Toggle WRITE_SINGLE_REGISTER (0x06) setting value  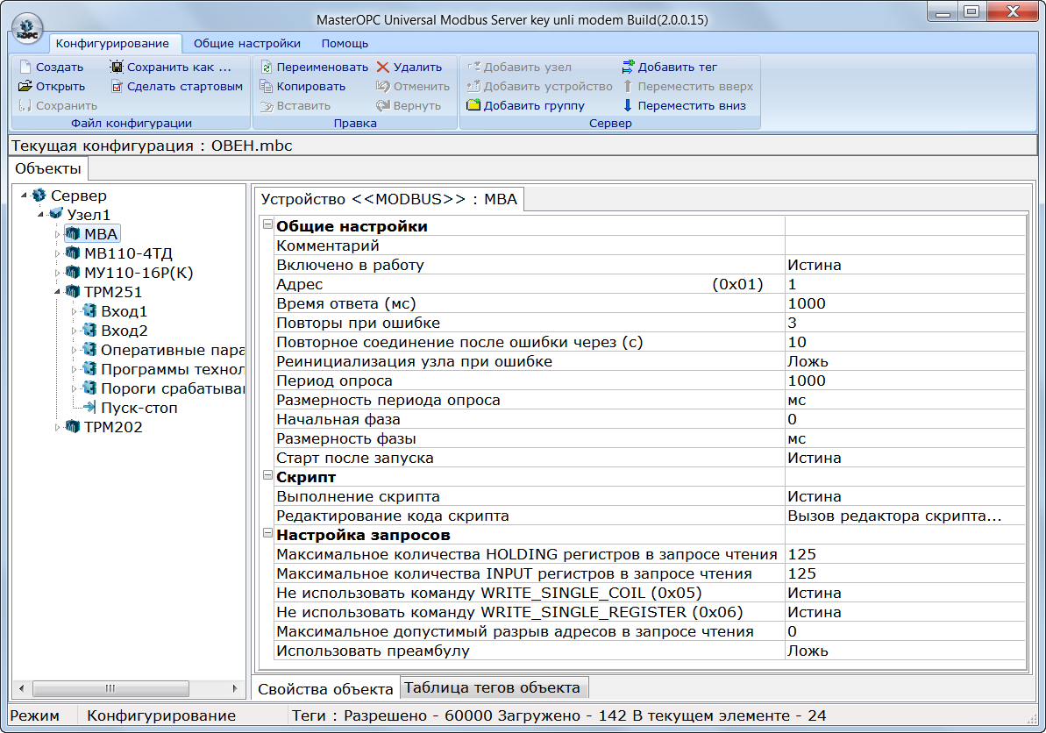point(905,612)
